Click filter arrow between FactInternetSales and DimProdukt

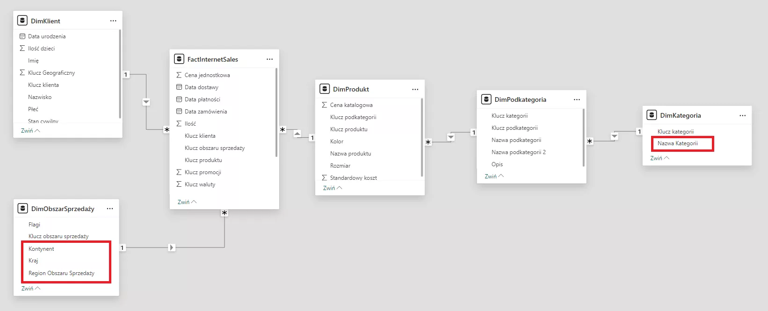click(297, 134)
